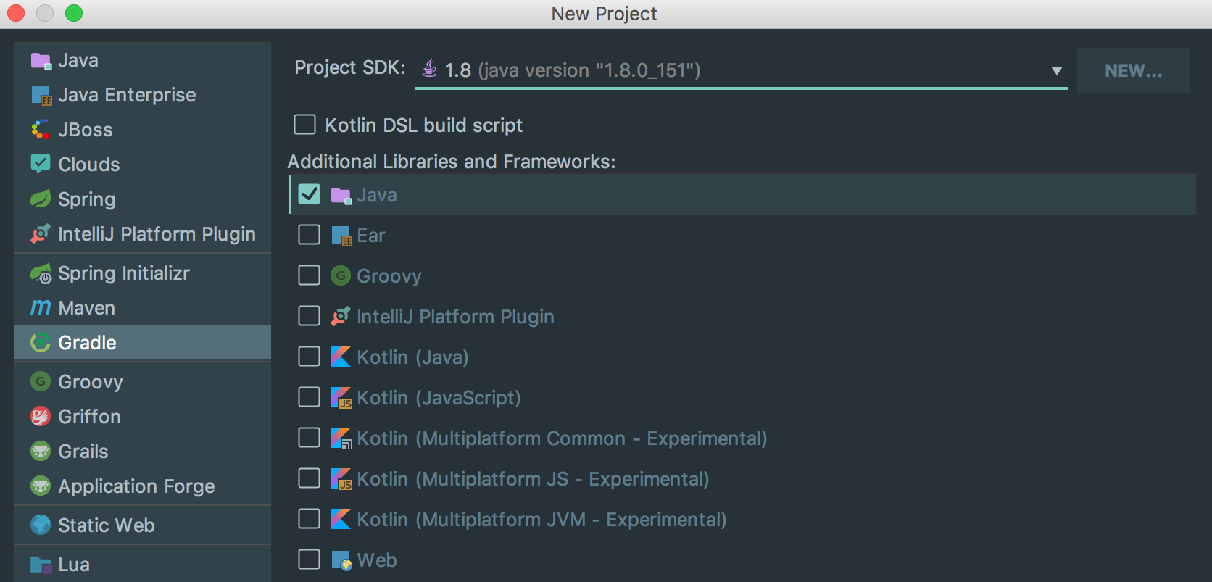
Task: Click the Java folder icon in sidebar
Action: pyautogui.click(x=41, y=61)
